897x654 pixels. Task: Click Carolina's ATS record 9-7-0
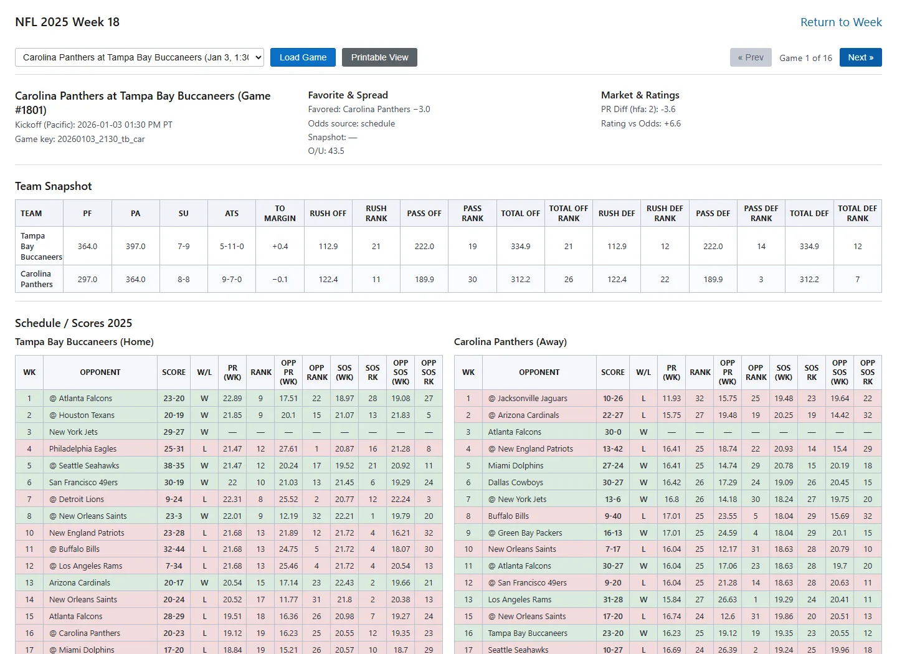point(232,279)
